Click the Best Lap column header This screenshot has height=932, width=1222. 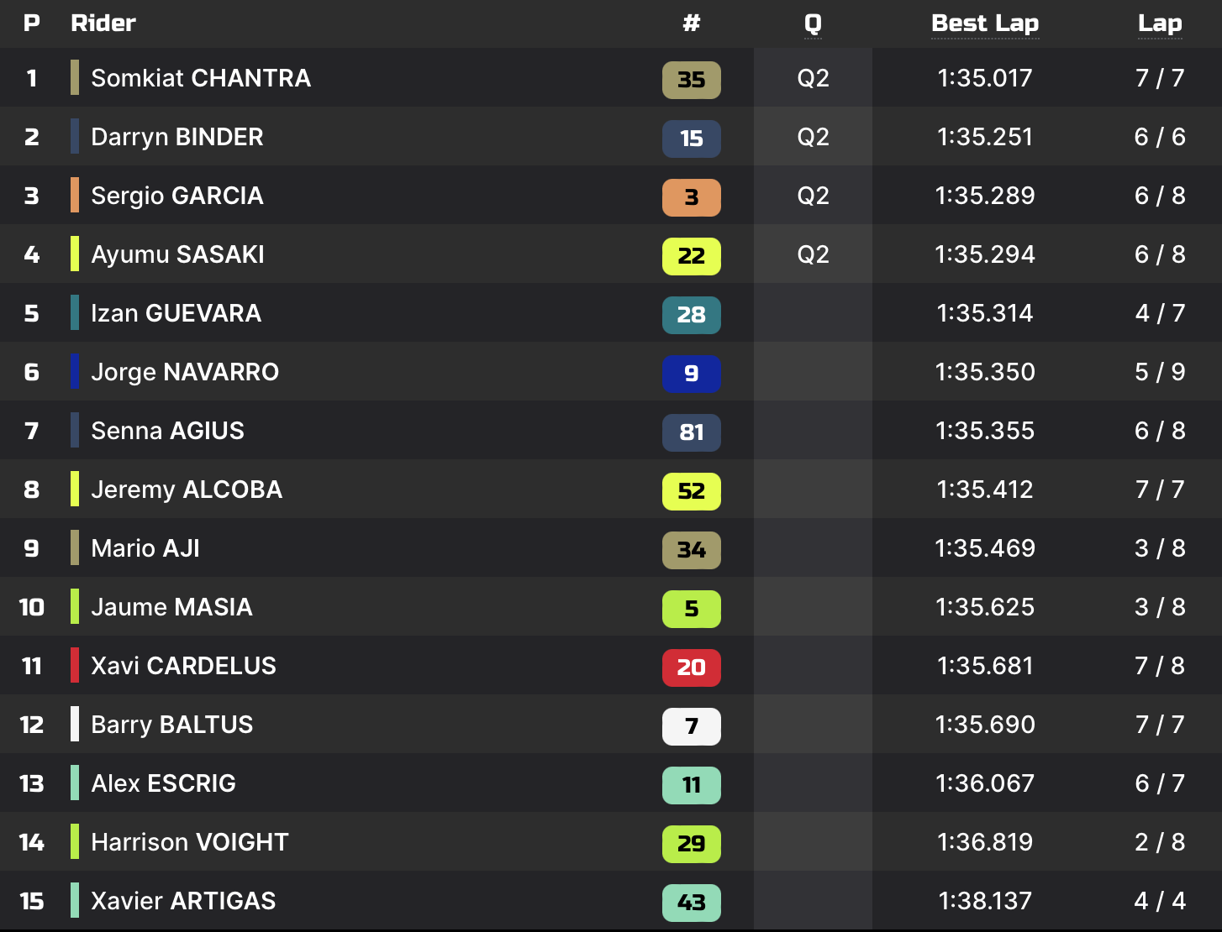click(x=985, y=24)
